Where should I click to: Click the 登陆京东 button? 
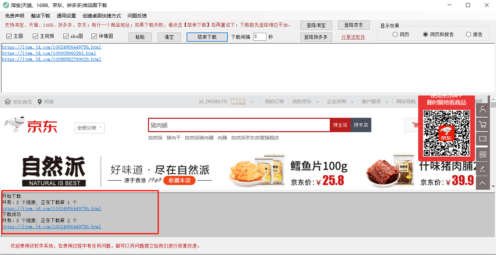(x=354, y=25)
